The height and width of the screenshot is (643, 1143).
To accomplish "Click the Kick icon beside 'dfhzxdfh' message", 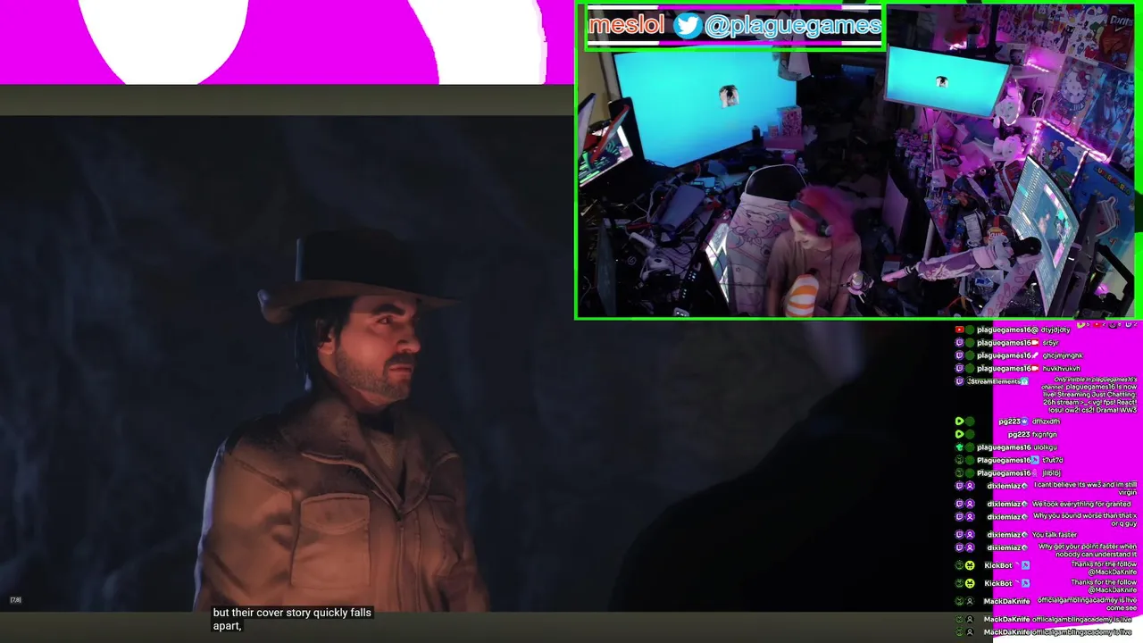I will point(960,422).
